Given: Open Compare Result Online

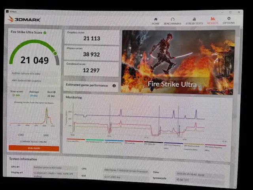Looking at the screenshot, I should 33,142.
